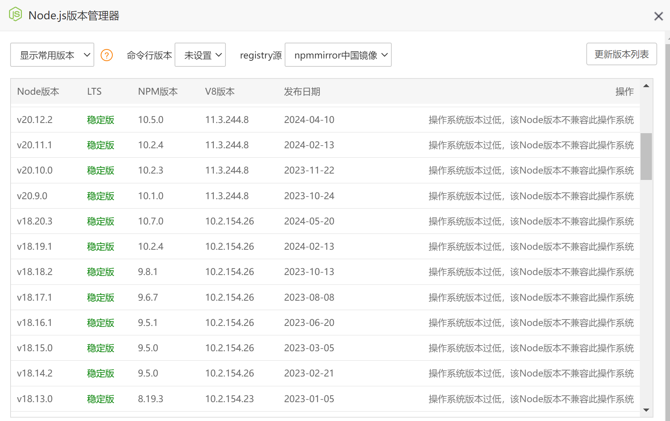Click the Node.js版本管理器 title text
Image resolution: width=670 pixels, height=421 pixels.
tap(74, 15)
